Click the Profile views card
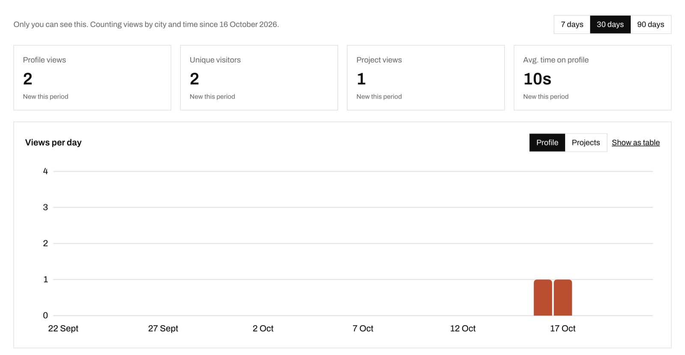This screenshot has width=685, height=355. tap(92, 78)
